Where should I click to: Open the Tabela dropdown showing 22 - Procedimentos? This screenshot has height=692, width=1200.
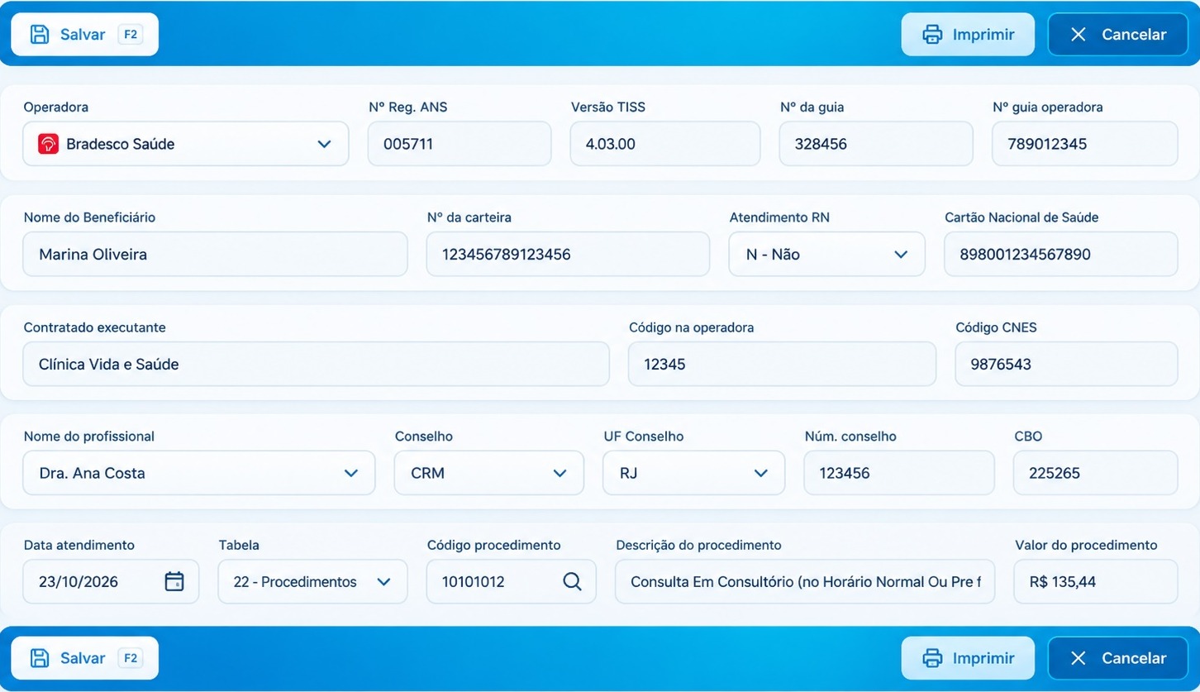313,582
